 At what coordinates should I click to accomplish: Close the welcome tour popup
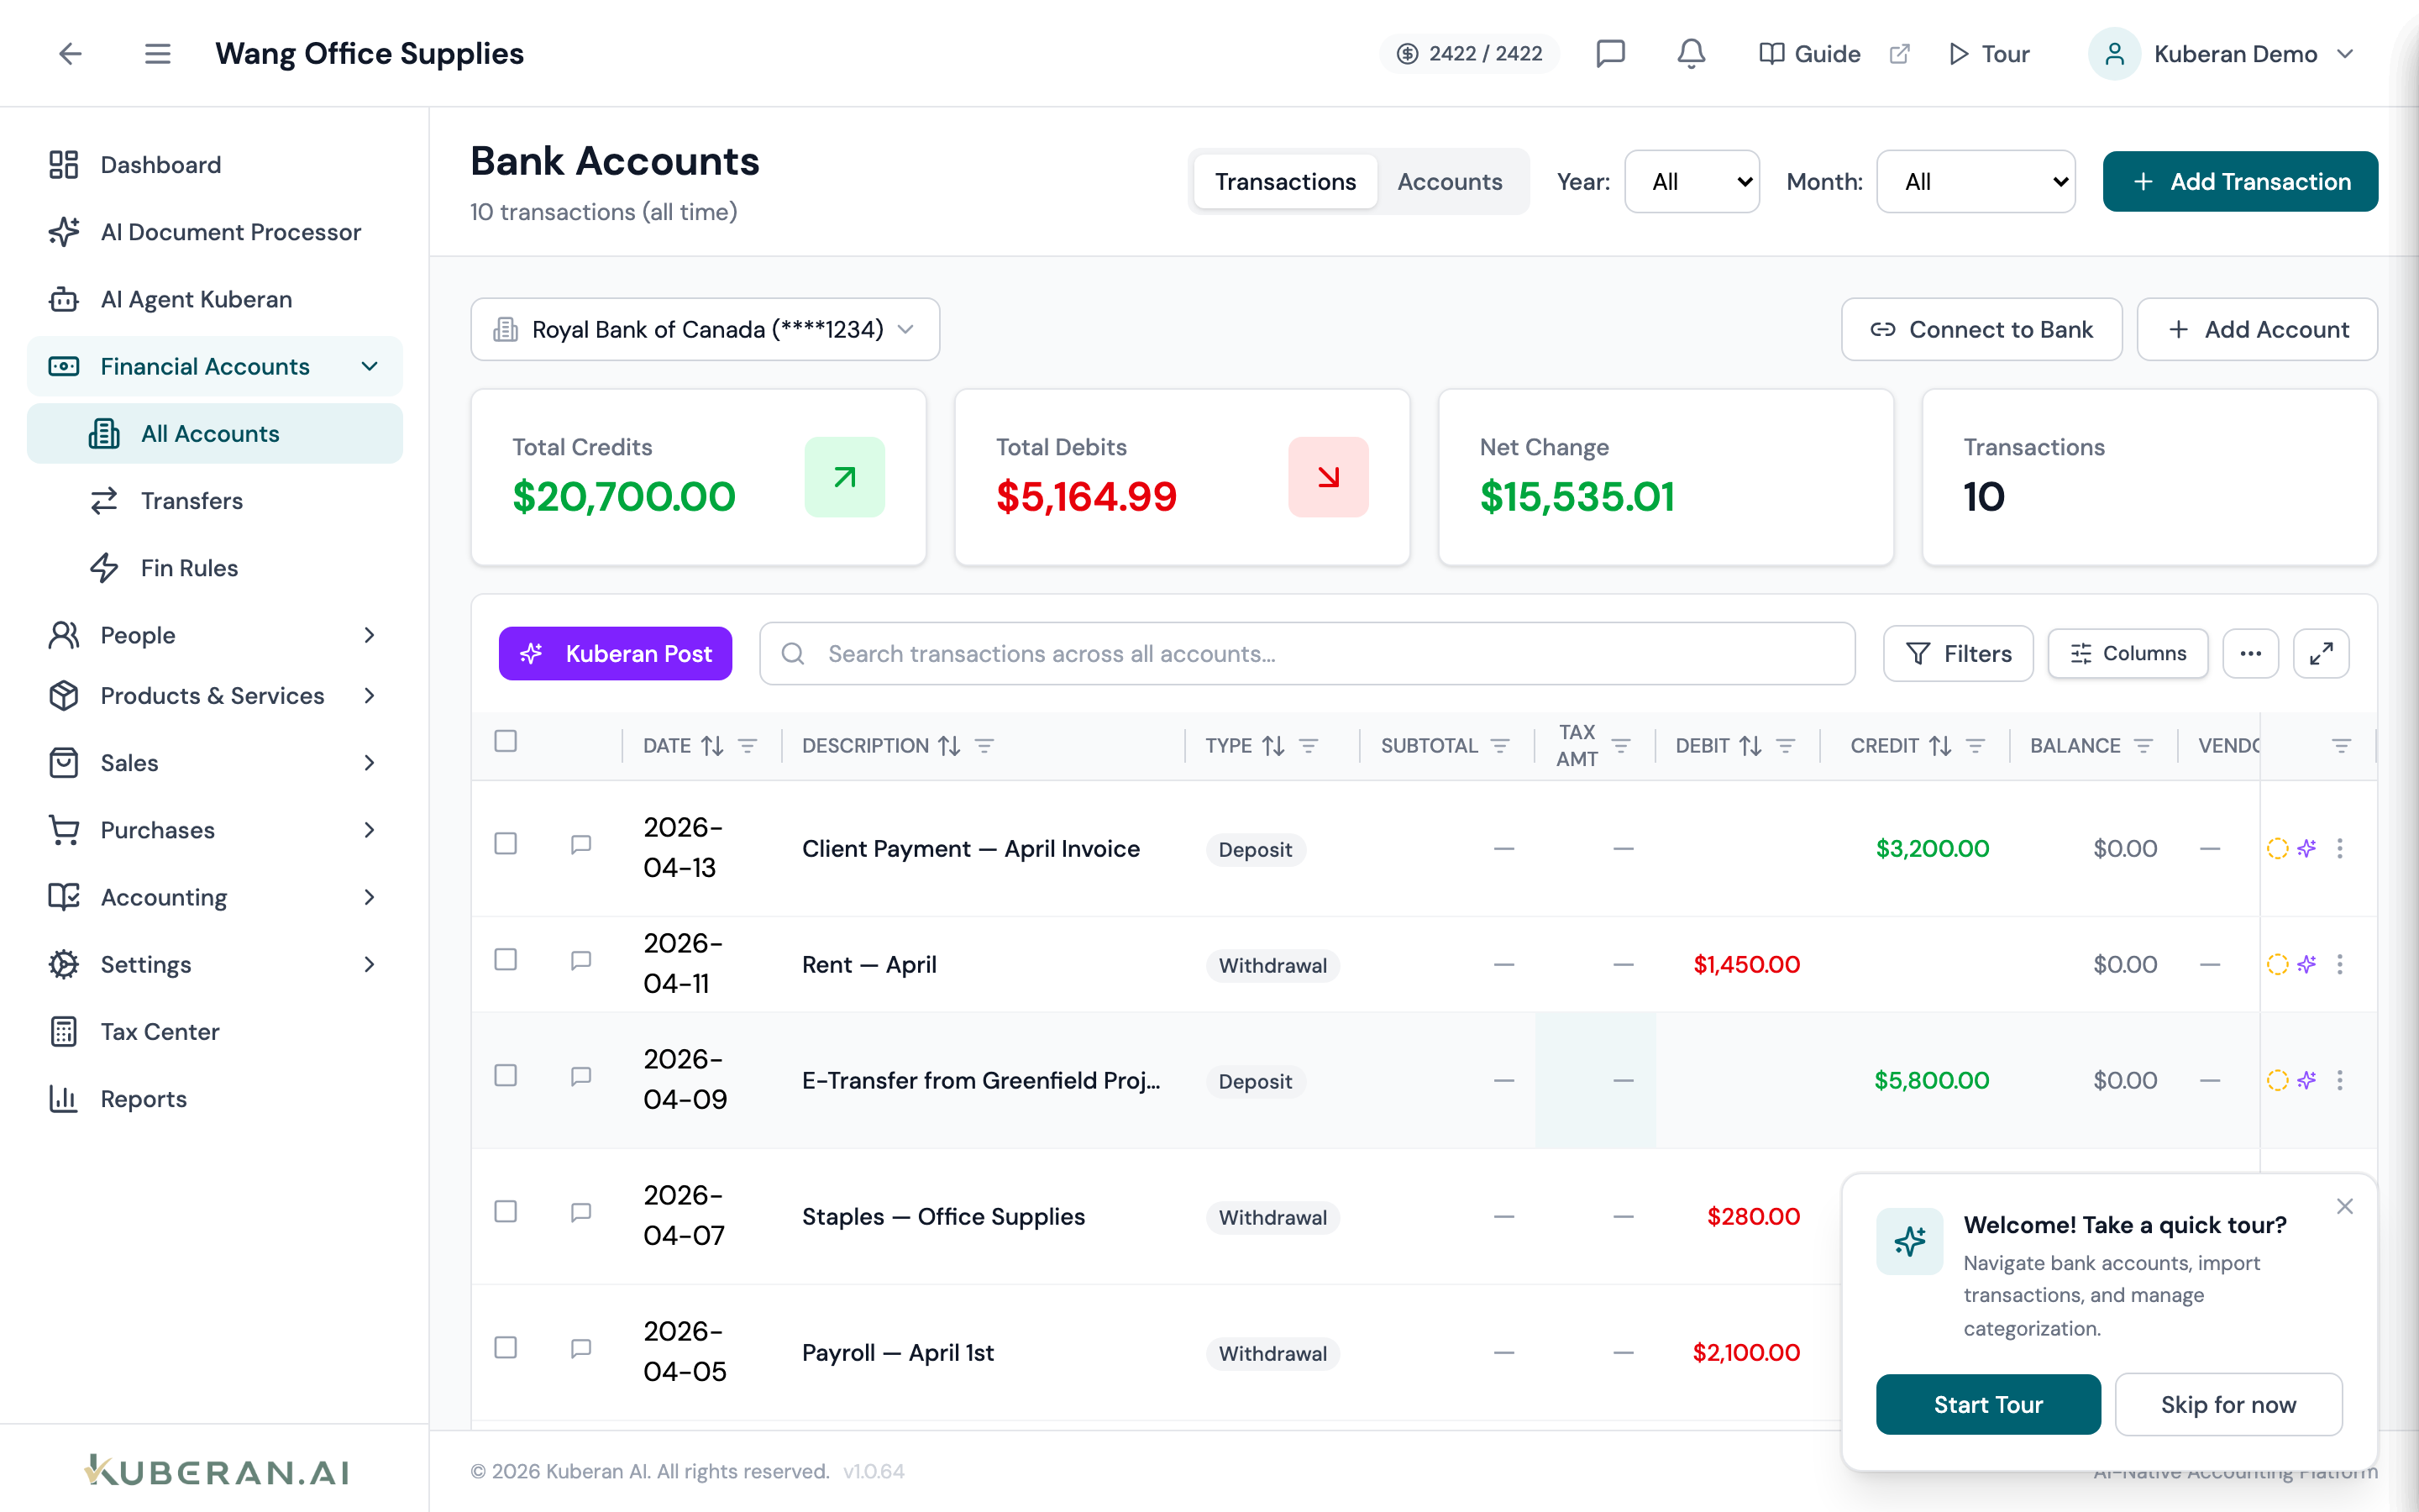tap(2345, 1206)
